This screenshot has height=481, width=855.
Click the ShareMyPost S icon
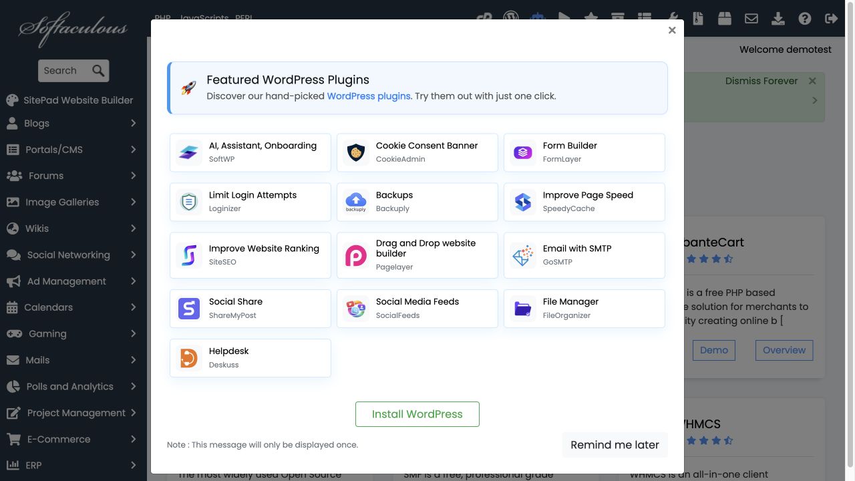point(189,309)
